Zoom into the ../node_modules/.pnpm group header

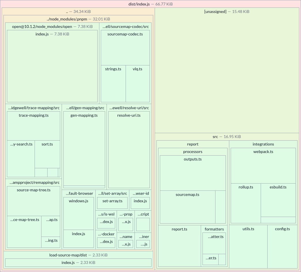[78, 19]
